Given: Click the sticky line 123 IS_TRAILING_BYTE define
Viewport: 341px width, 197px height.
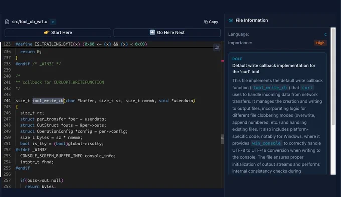Looking at the screenshot, I should (81, 44).
